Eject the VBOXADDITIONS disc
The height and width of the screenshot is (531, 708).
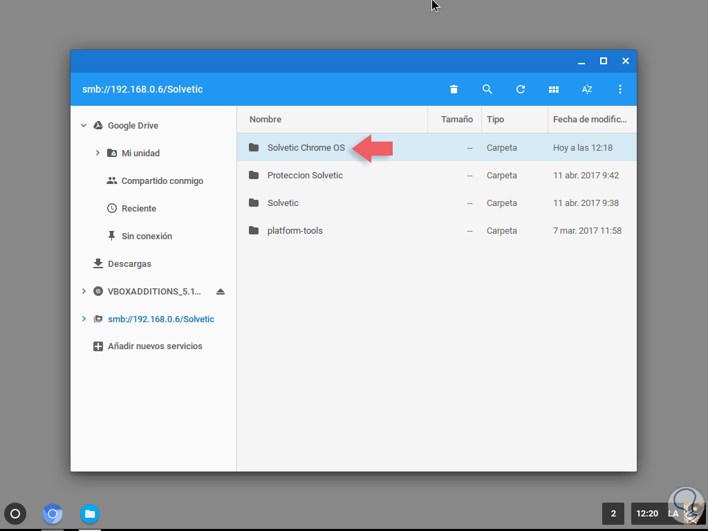[x=221, y=292]
